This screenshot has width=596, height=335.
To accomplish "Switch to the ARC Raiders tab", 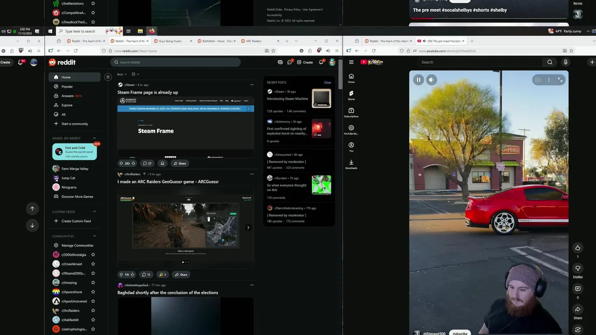I will pyautogui.click(x=260, y=41).
